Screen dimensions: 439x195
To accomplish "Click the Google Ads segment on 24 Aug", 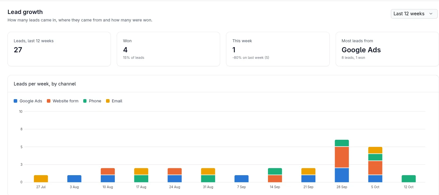I will 175,179.
